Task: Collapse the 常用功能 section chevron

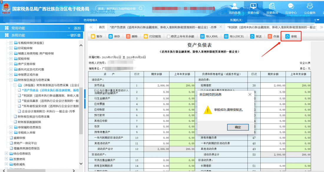Action: click(x=69, y=28)
